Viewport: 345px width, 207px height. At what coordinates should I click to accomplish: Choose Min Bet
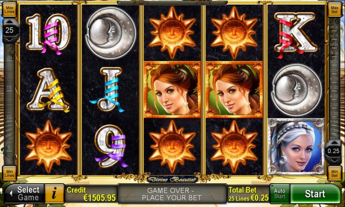pos(334,173)
